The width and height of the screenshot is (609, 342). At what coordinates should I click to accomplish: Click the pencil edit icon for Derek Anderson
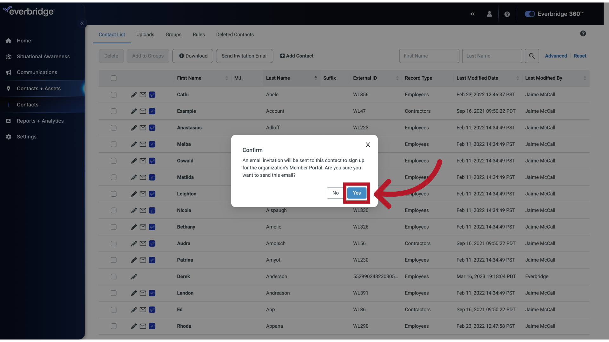134,276
